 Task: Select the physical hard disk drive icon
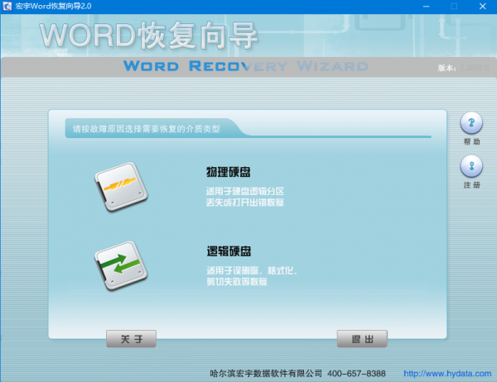click(x=121, y=187)
